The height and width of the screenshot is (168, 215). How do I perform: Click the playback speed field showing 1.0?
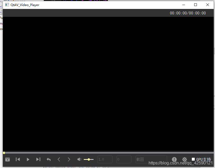click(x=105, y=159)
